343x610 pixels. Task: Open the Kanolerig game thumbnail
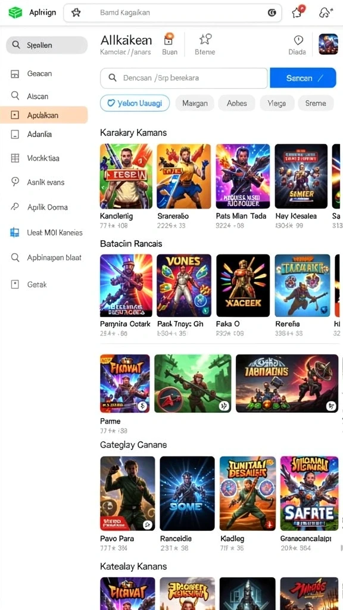tap(126, 176)
